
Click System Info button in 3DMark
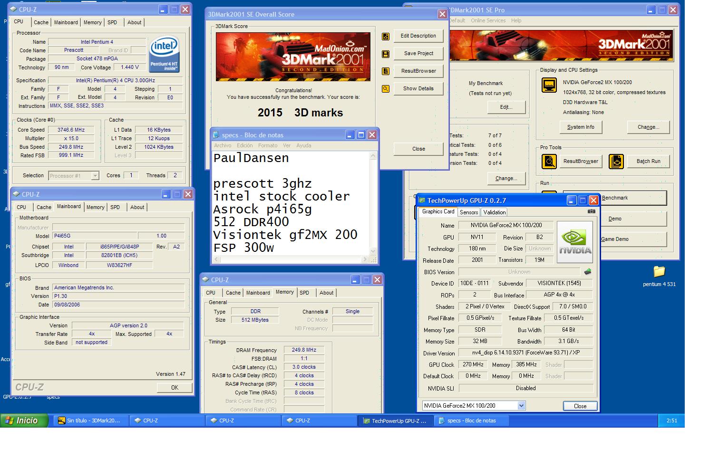pyautogui.click(x=581, y=127)
